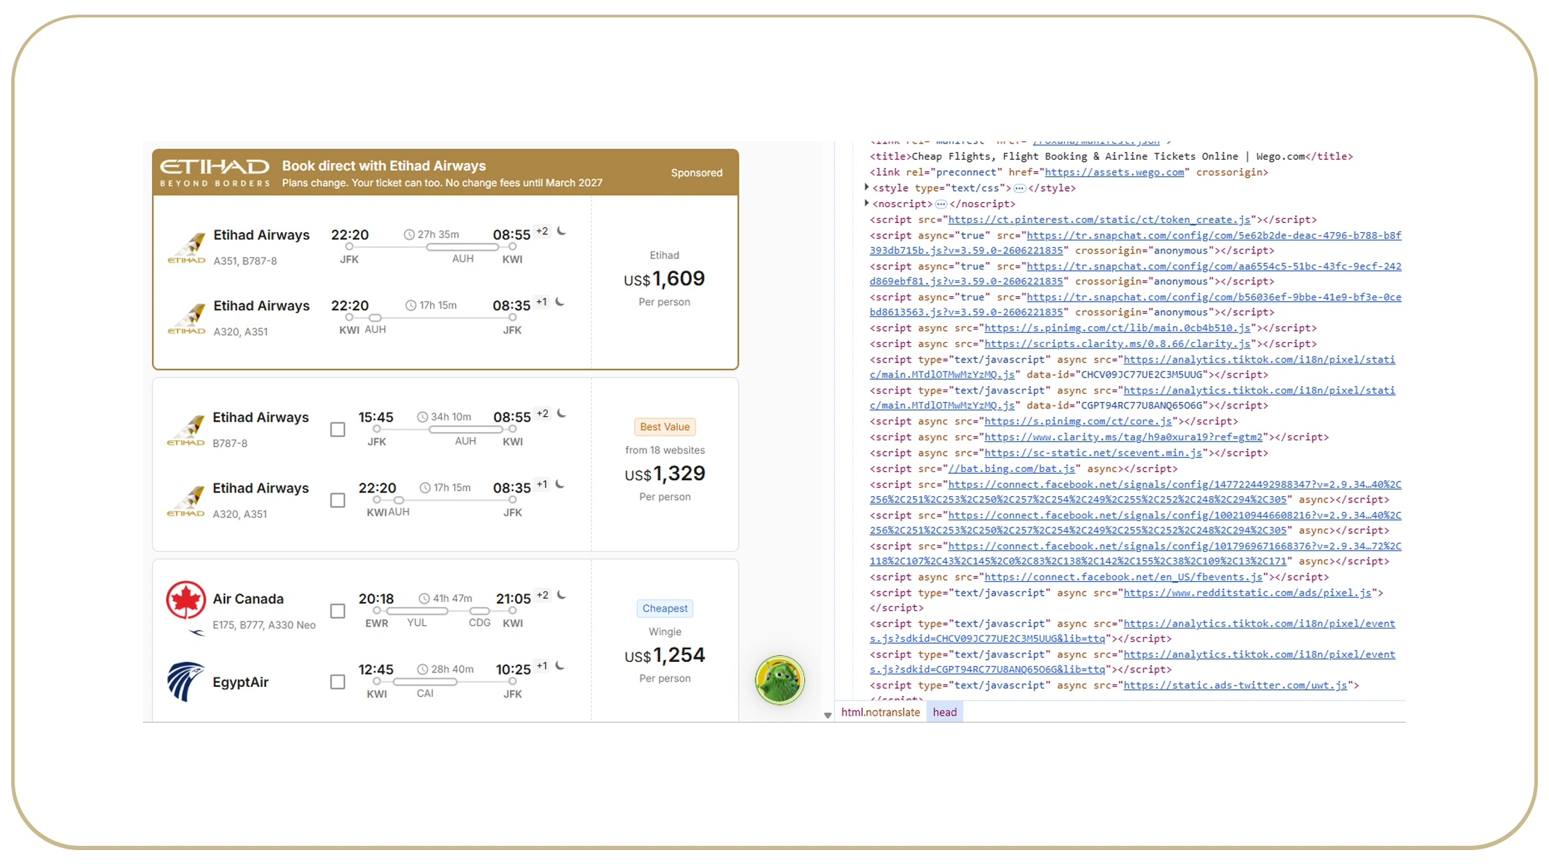The image size is (1549, 864).
Task: Click moon icon beside 21:05 +2 arrival
Action: point(562,596)
